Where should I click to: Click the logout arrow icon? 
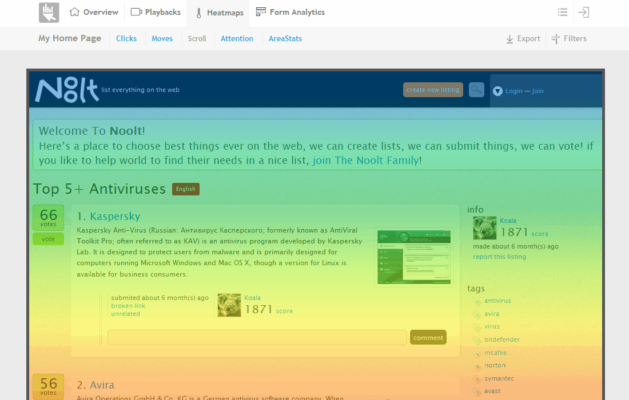[x=584, y=12]
